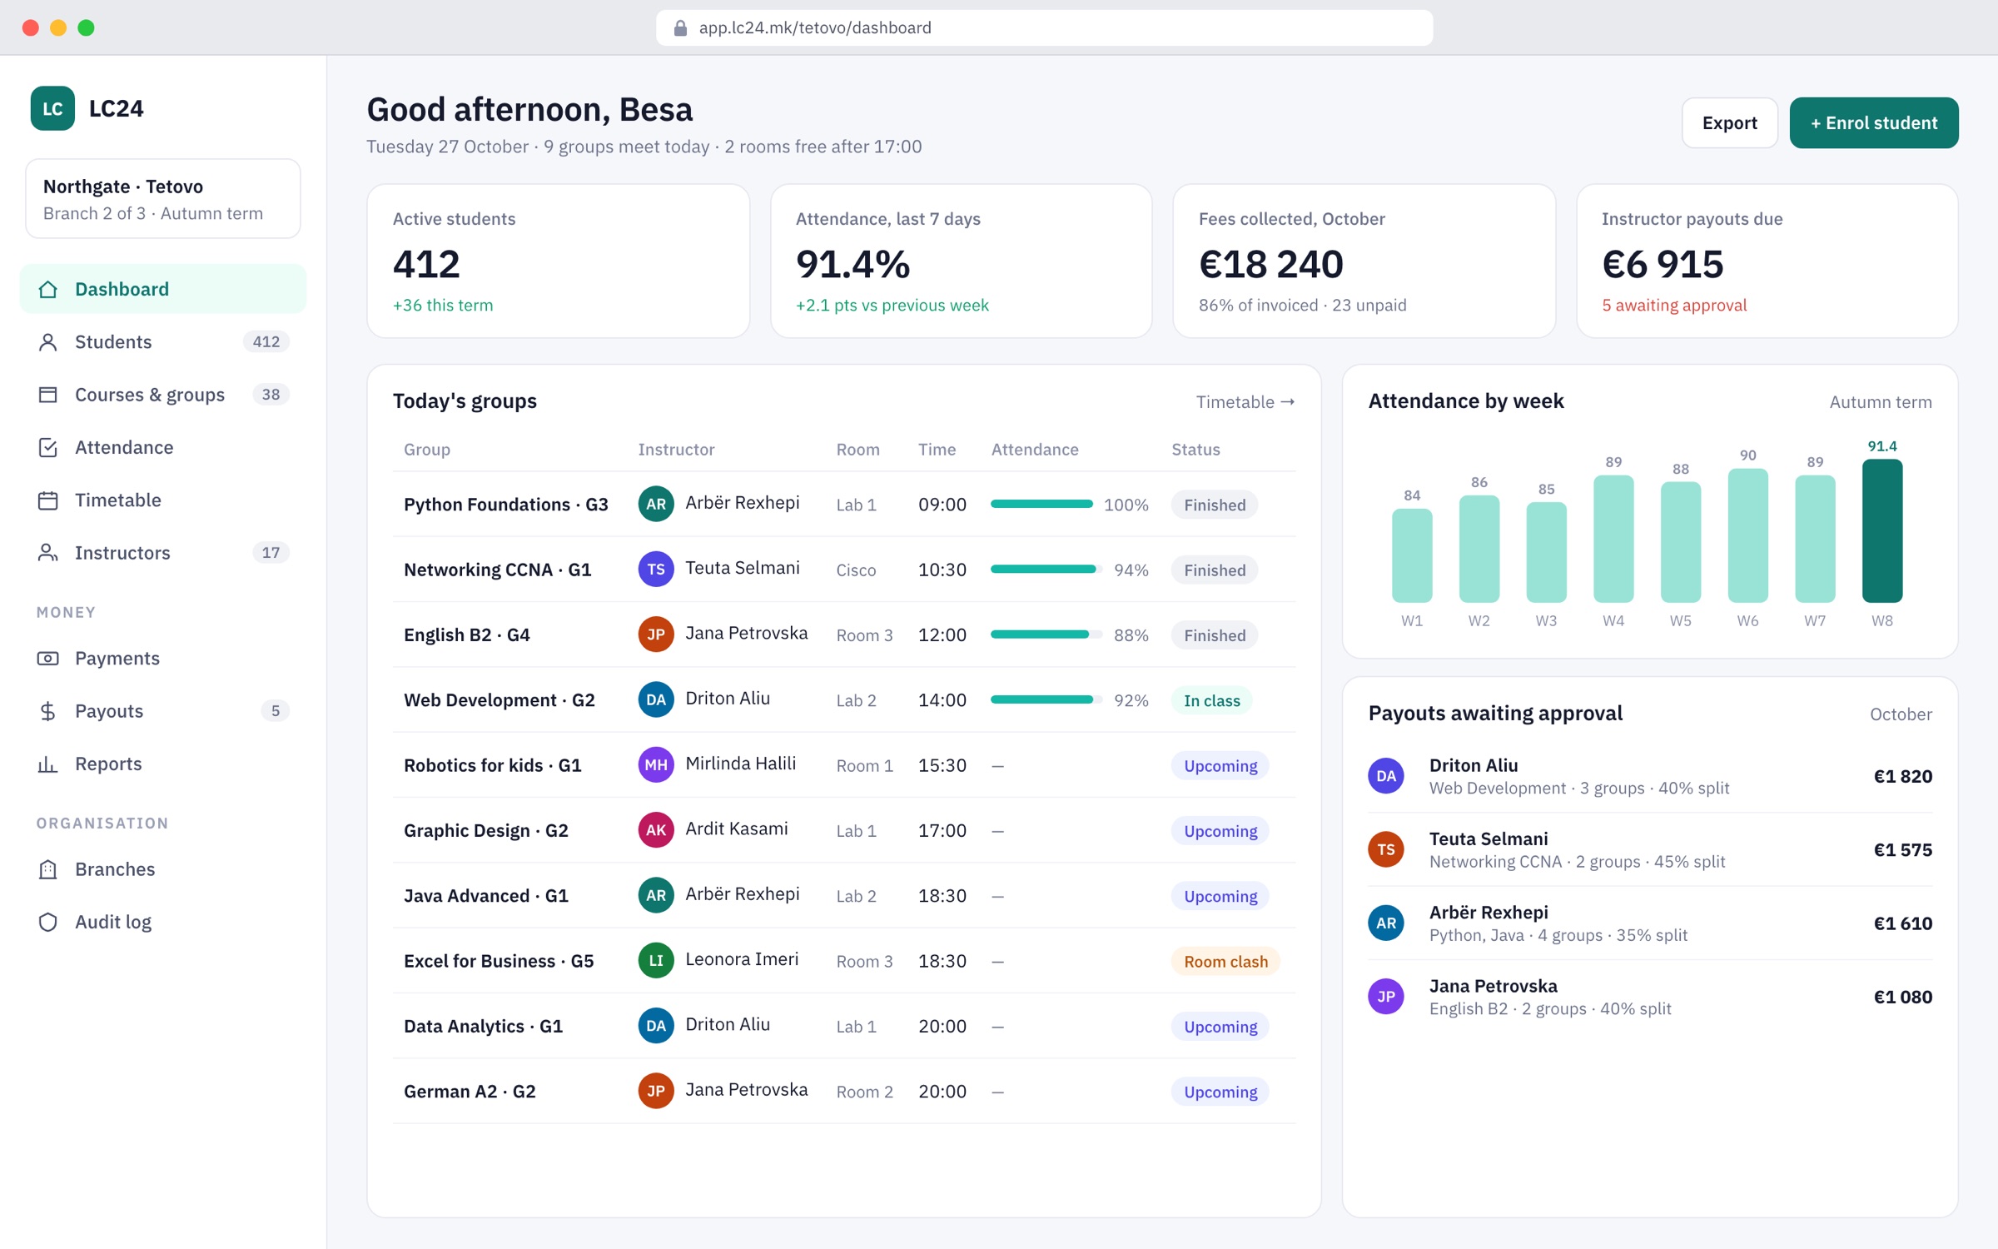Open the Timetable arrow link

click(1245, 402)
